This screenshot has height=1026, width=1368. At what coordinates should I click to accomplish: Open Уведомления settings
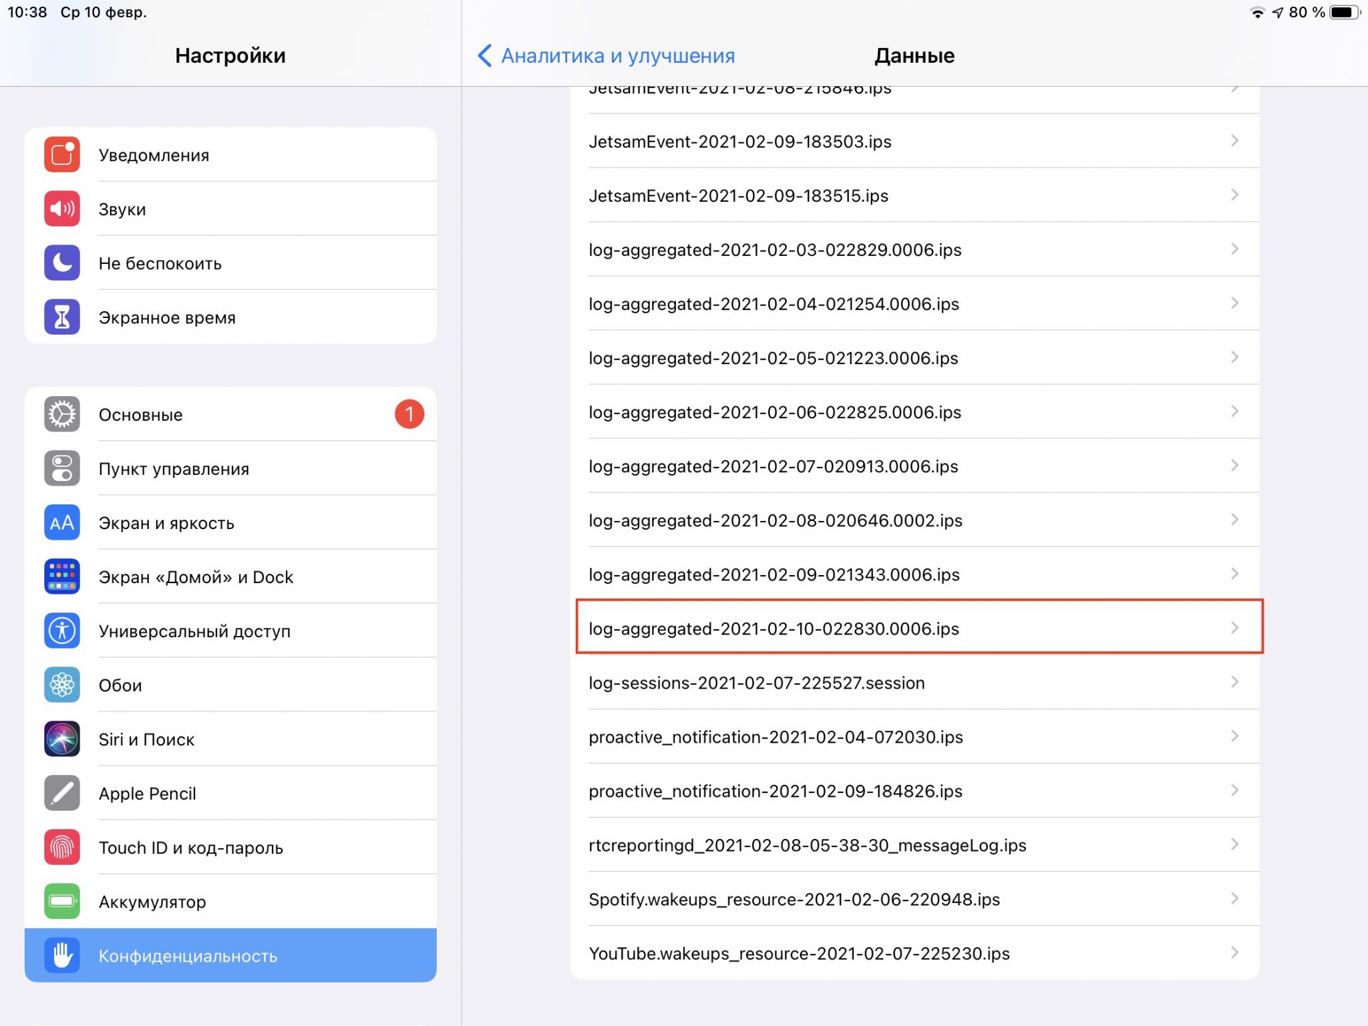(230, 154)
